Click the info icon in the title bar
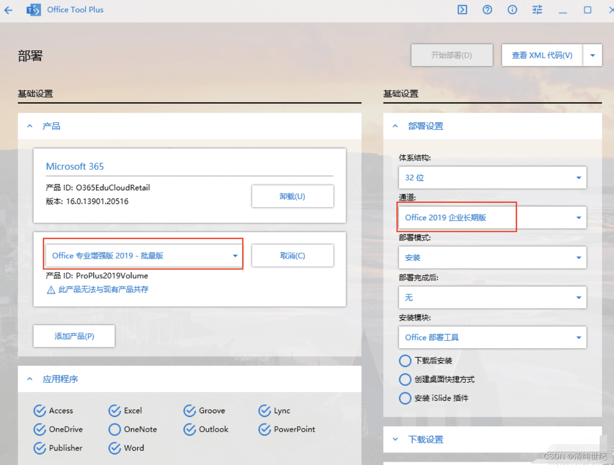Image resolution: width=614 pixels, height=465 pixels. point(512,10)
